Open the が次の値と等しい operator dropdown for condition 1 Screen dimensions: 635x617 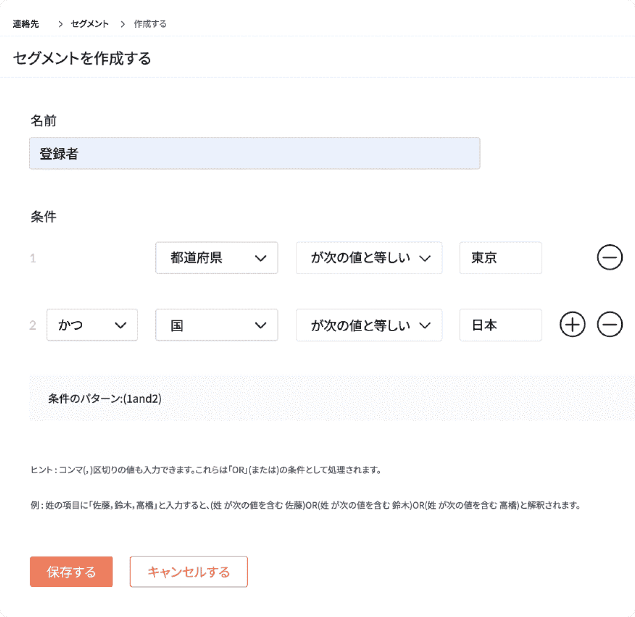click(x=369, y=258)
